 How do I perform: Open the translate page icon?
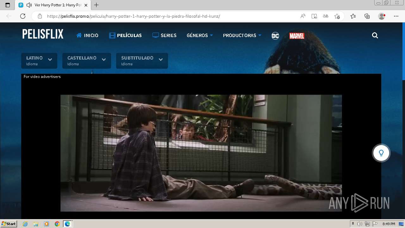[326, 16]
